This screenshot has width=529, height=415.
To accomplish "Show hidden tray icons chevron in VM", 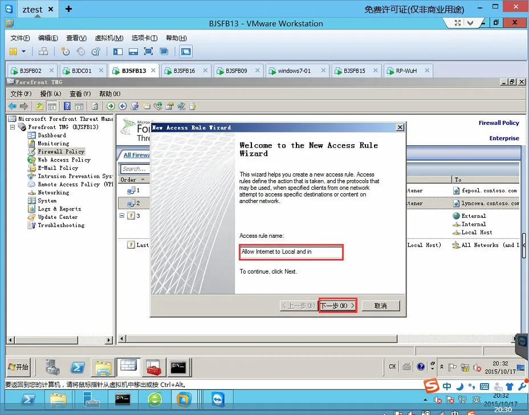I will click(x=442, y=367).
